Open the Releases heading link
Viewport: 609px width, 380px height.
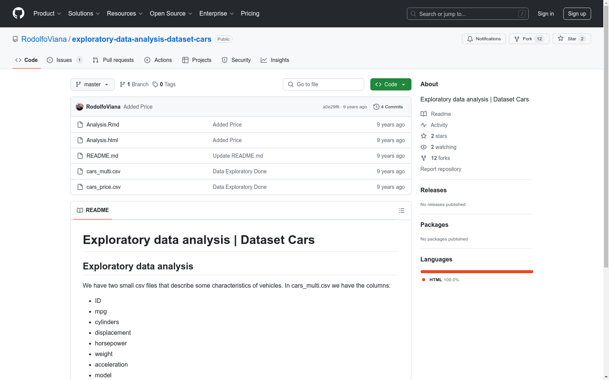click(x=434, y=190)
